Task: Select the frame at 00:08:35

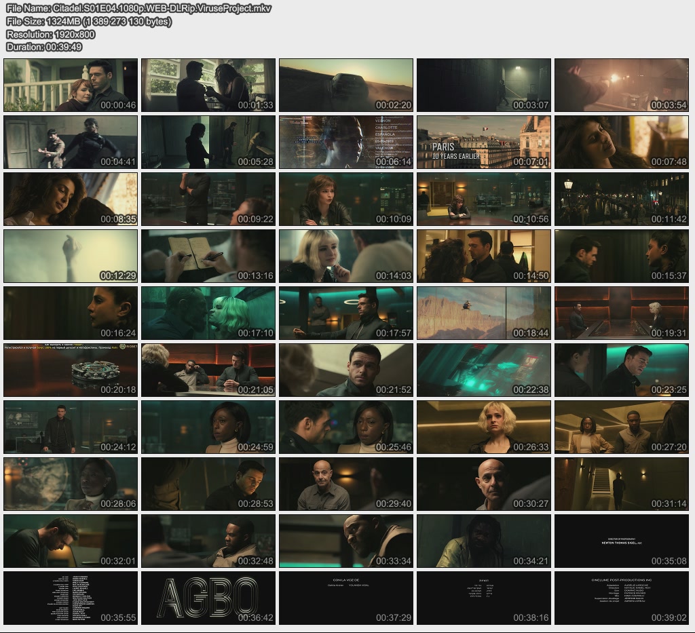Action: pyautogui.click(x=71, y=199)
